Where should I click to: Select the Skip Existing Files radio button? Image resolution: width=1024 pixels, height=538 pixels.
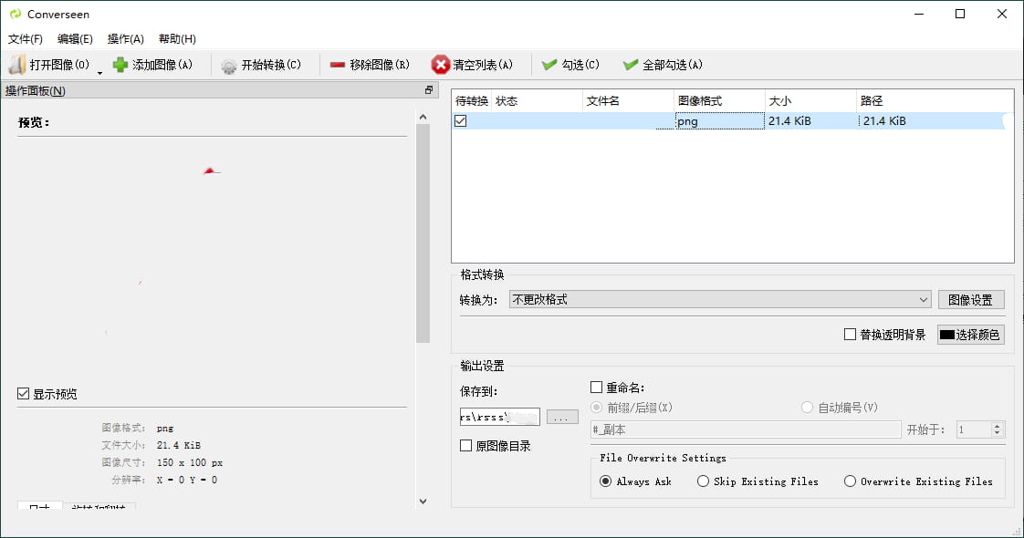pos(703,481)
